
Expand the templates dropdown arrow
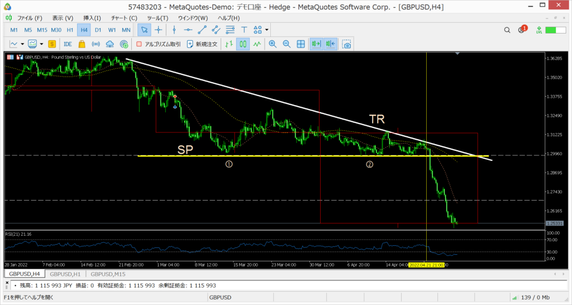(x=41, y=44)
